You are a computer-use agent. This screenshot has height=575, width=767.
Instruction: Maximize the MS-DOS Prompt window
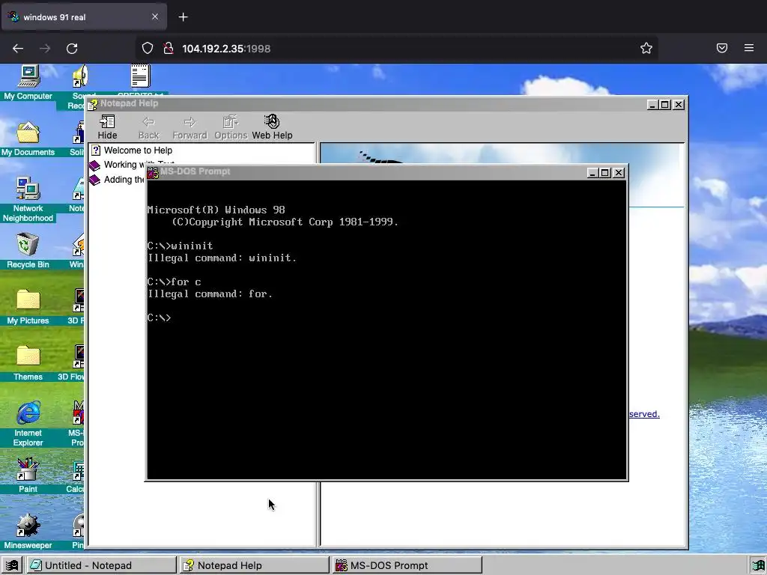[x=605, y=173]
